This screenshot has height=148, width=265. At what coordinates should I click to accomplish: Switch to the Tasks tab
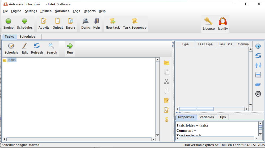9,37
